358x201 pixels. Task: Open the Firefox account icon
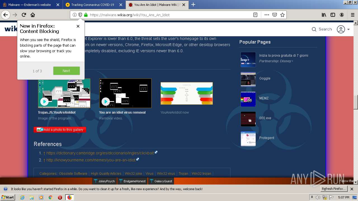pyautogui.click(x=342, y=15)
